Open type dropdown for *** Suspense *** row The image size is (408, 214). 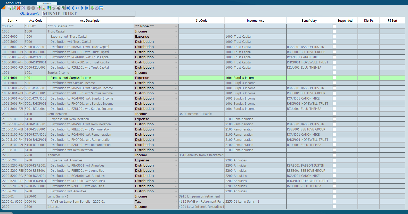(x=176, y=26)
